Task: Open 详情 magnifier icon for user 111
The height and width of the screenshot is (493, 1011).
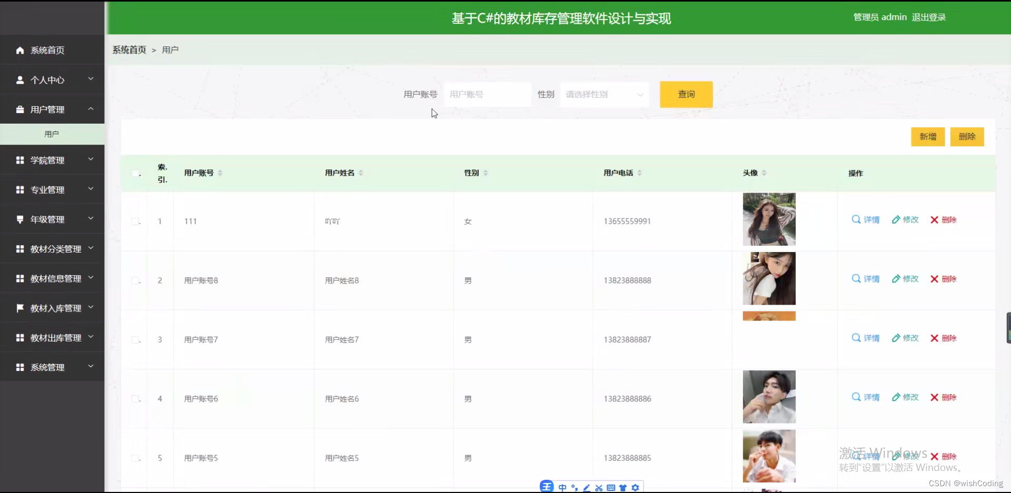Action: click(x=855, y=220)
